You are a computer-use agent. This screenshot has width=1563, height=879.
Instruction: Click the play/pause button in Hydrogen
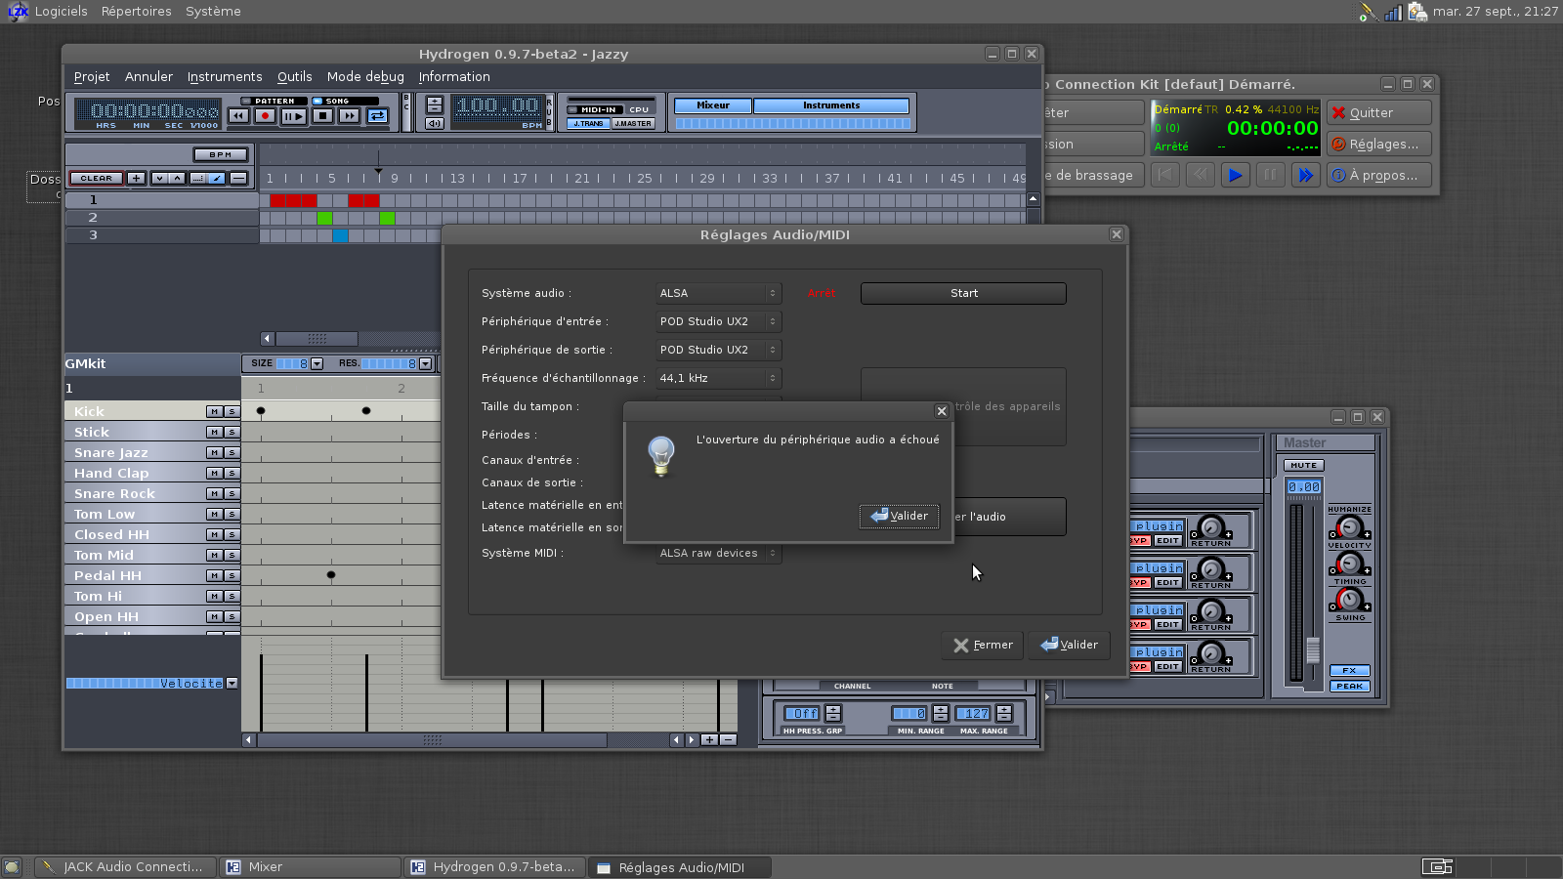[293, 116]
